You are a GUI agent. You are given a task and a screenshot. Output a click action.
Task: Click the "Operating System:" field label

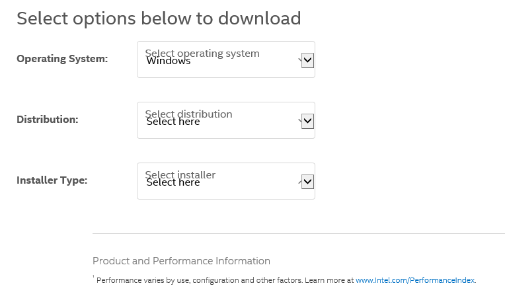62,59
